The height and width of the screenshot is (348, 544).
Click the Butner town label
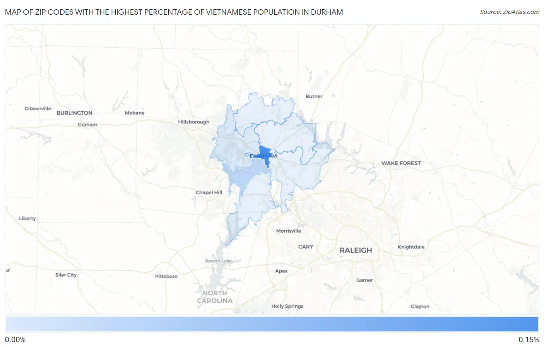click(314, 96)
